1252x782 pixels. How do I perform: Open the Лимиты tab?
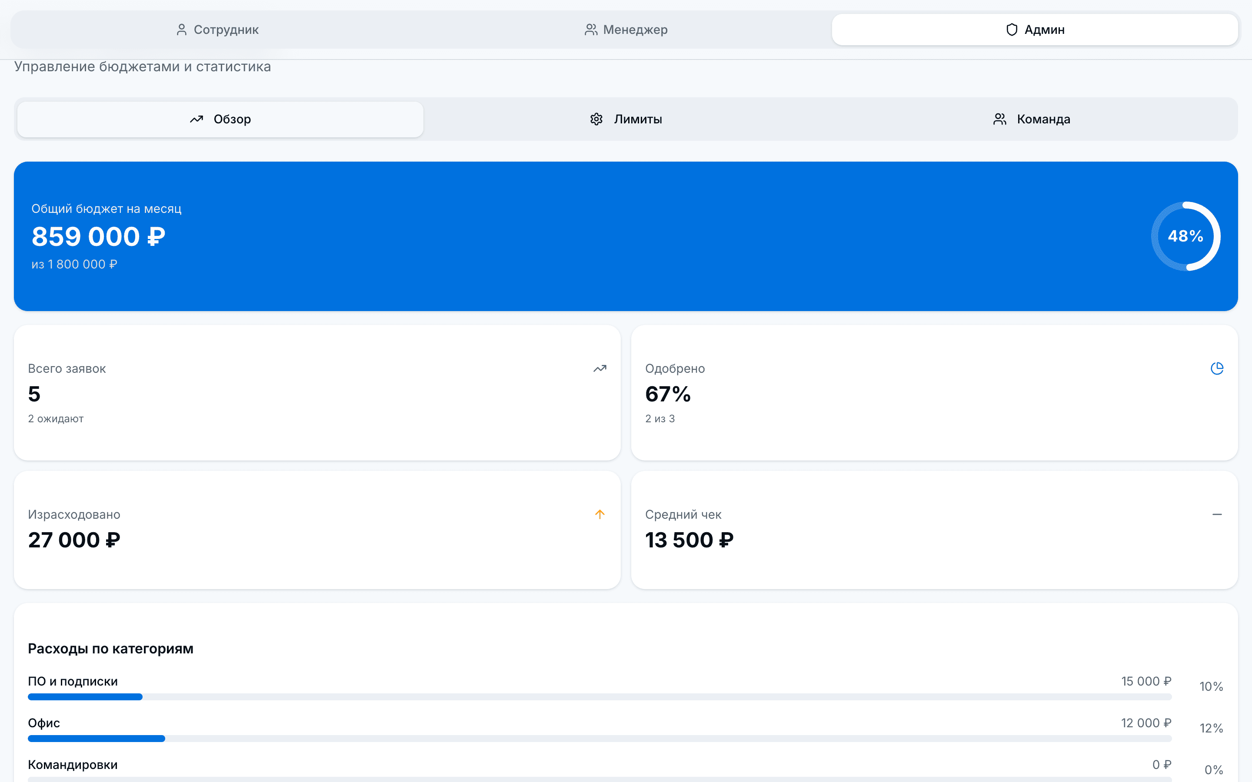tap(626, 119)
